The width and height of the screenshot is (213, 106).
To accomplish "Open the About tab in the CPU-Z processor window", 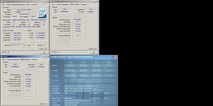I will 34,5.
